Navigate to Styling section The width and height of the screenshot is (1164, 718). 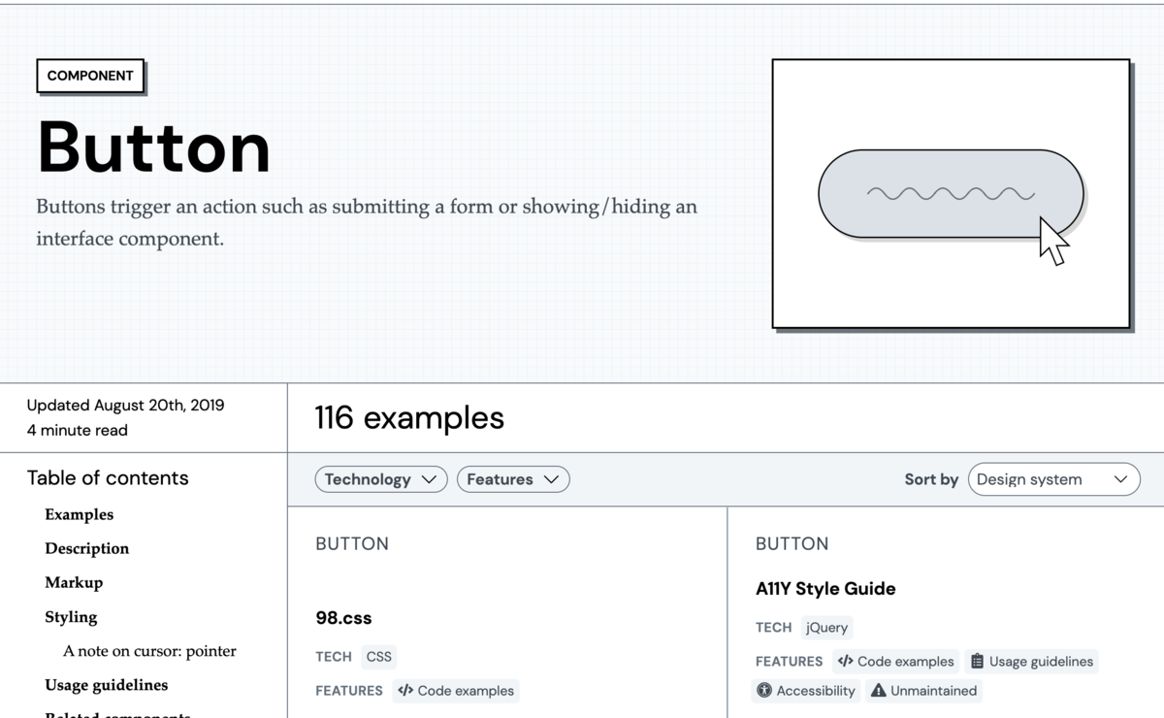click(71, 617)
